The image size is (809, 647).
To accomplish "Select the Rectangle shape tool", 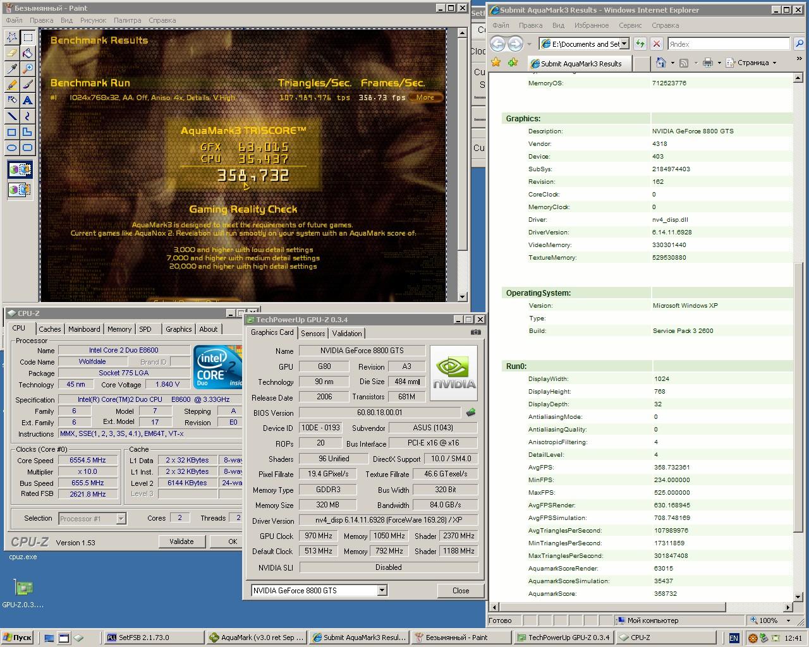I will click(x=11, y=132).
